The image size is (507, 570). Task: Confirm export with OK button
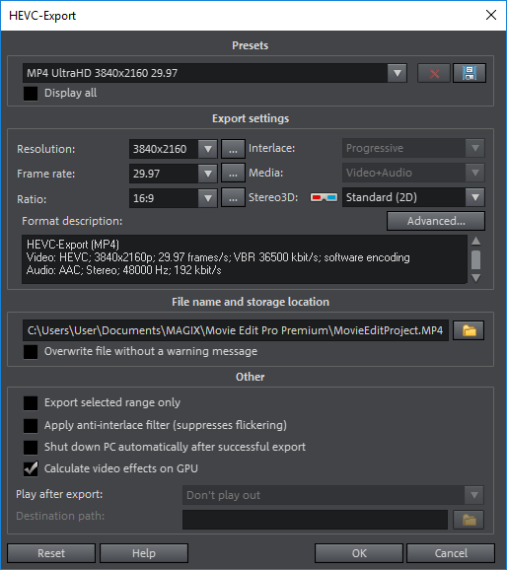pos(359,553)
